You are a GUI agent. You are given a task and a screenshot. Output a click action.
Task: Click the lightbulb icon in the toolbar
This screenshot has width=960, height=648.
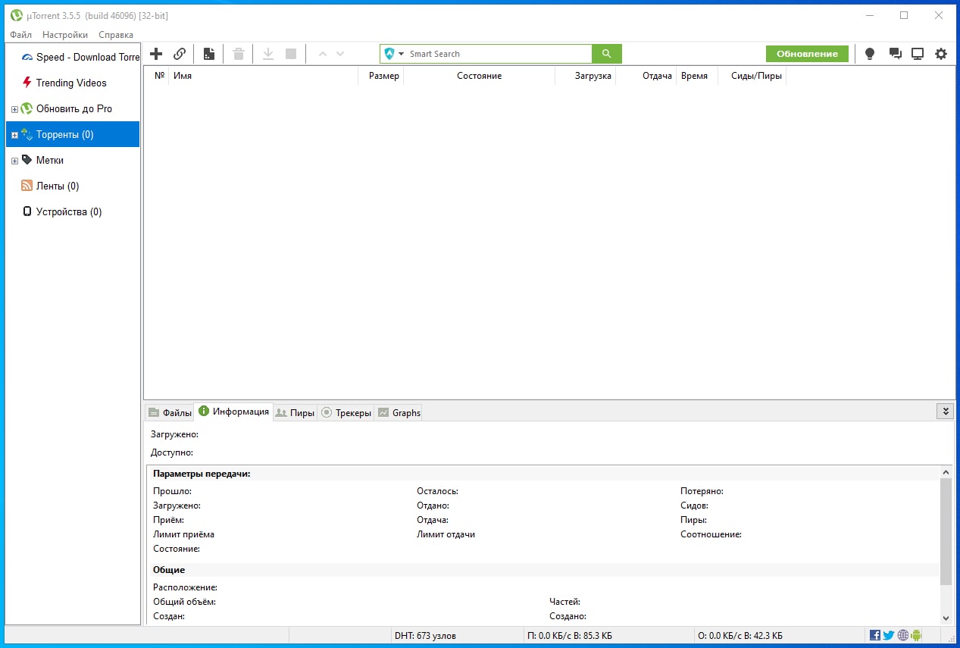pos(870,54)
